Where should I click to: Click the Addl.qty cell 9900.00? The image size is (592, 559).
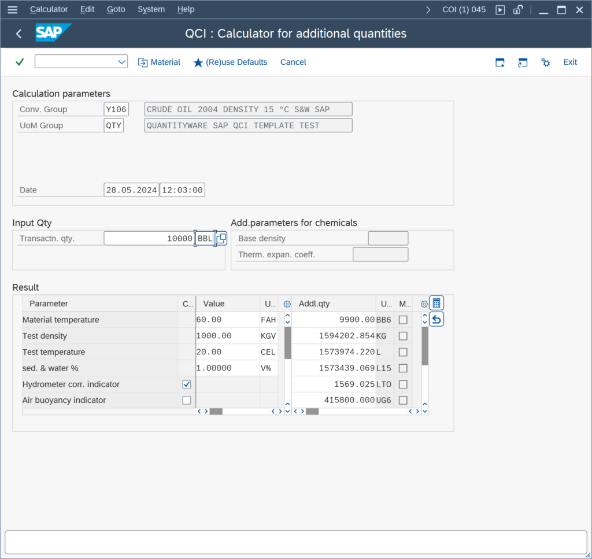click(x=334, y=320)
